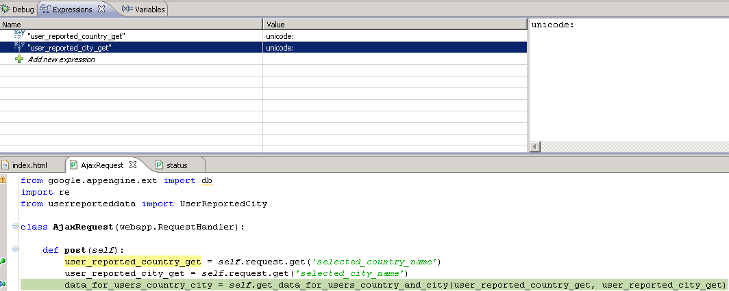Click the green plus add-expression icon
Viewport: 729px width, 291px height.
(x=19, y=59)
